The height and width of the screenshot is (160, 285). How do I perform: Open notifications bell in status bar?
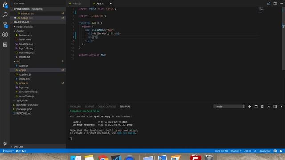click(x=281, y=151)
